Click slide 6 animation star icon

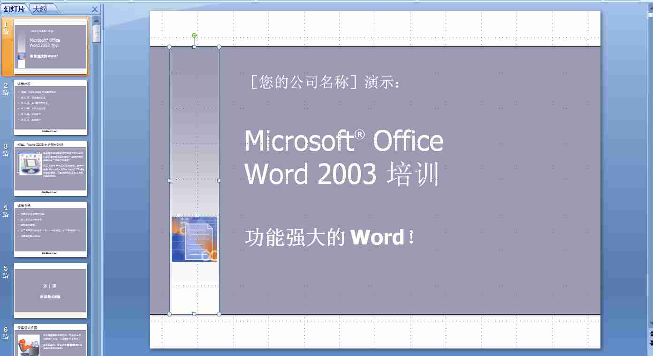(x=6, y=337)
